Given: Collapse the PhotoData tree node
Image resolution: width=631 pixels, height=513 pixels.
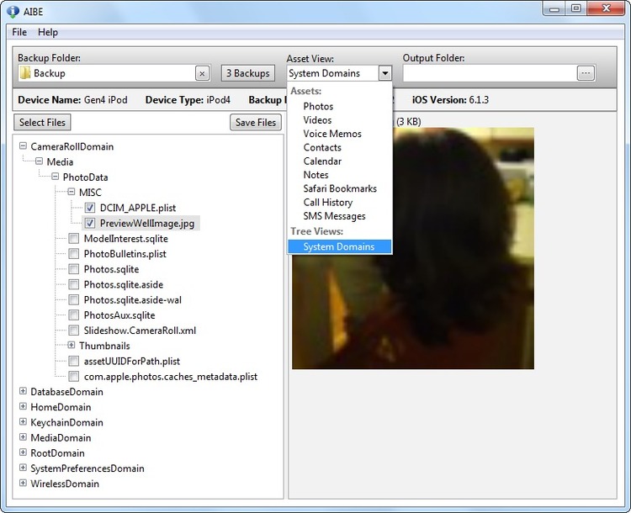Looking at the screenshot, I should (56, 177).
